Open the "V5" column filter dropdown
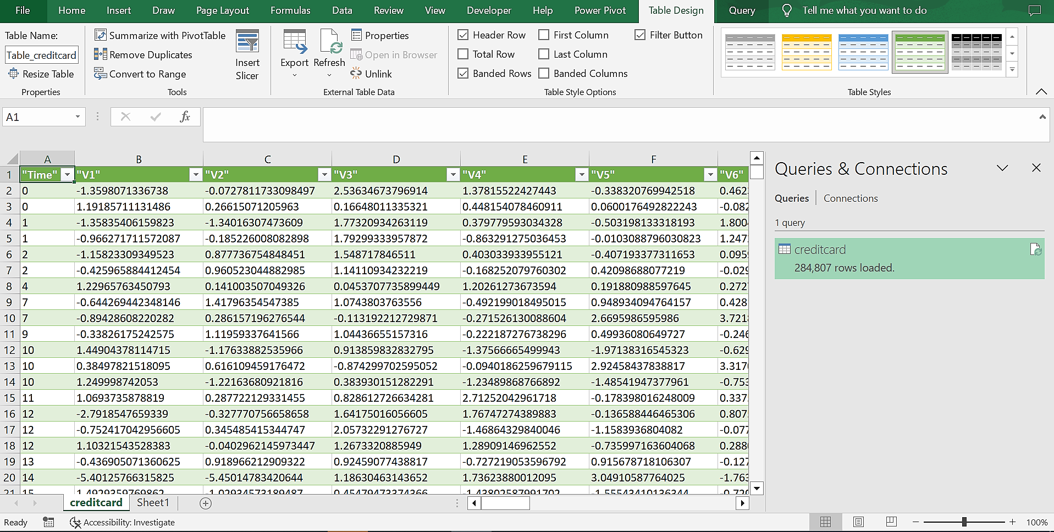1054x532 pixels. pyautogui.click(x=710, y=174)
